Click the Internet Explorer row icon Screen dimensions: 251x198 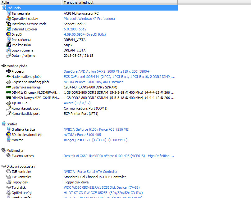pyautogui.click(x=9, y=29)
